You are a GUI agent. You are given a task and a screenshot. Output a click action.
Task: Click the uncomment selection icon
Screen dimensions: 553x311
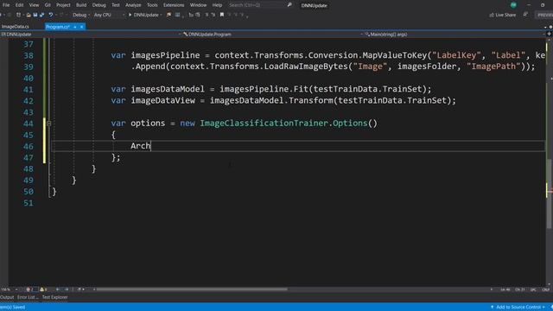point(213,15)
